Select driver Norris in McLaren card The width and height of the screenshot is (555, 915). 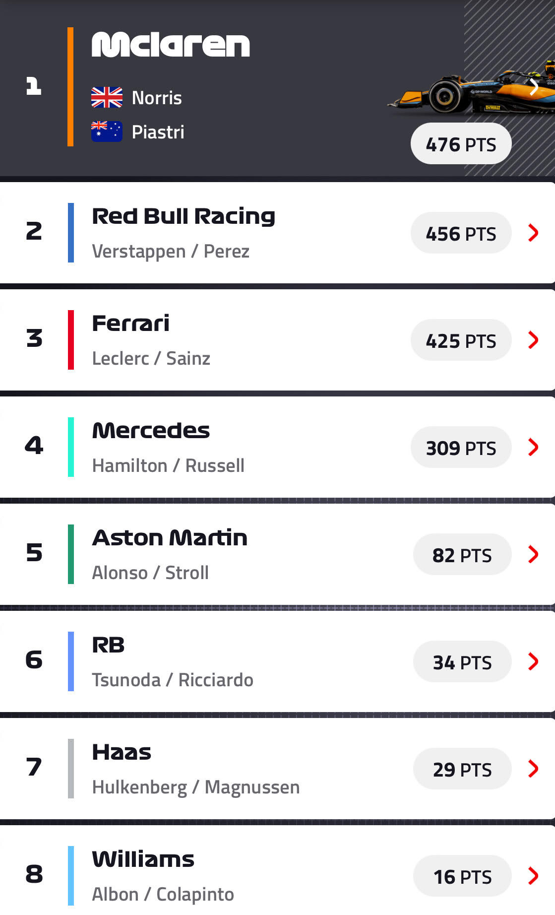point(157,98)
